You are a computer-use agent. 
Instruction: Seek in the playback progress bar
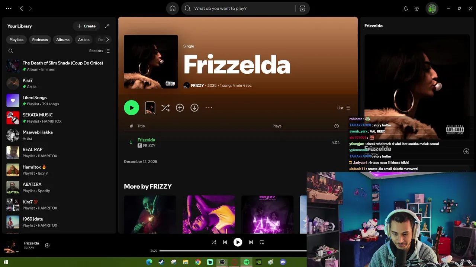coord(233,251)
